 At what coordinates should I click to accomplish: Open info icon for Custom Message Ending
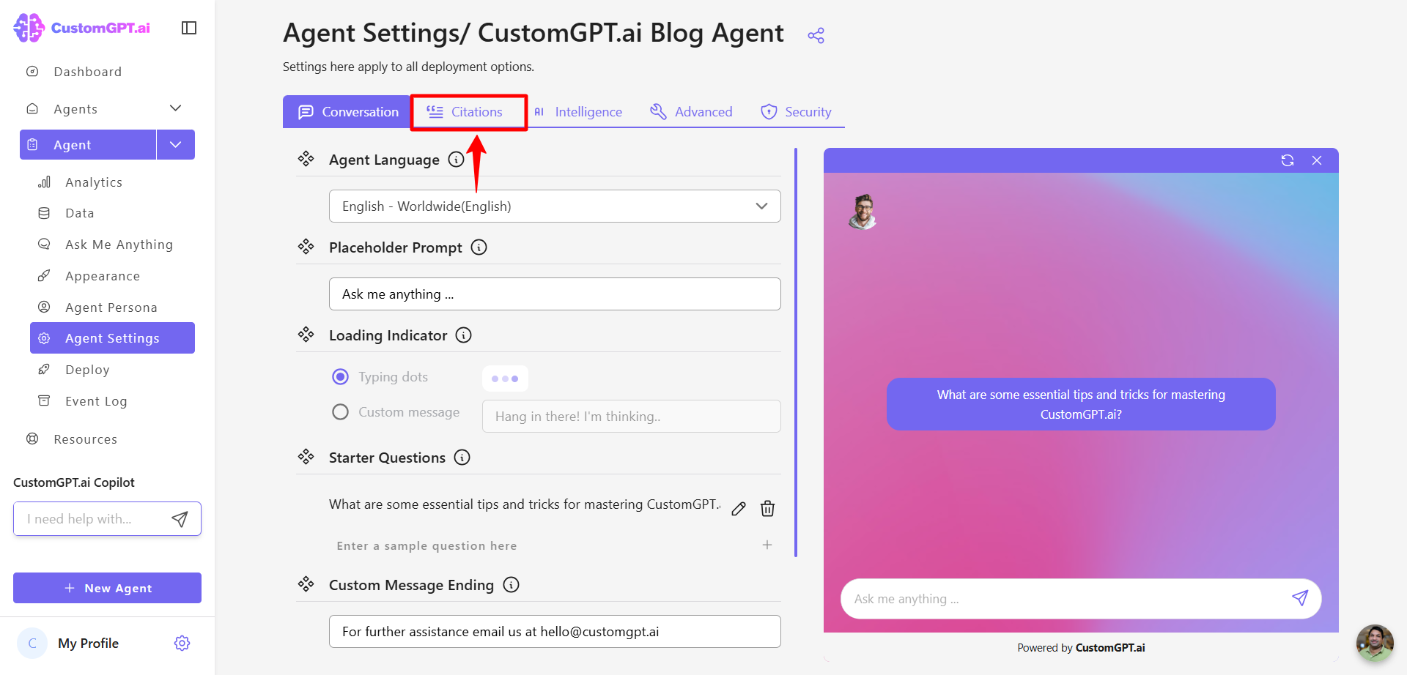[x=511, y=585]
